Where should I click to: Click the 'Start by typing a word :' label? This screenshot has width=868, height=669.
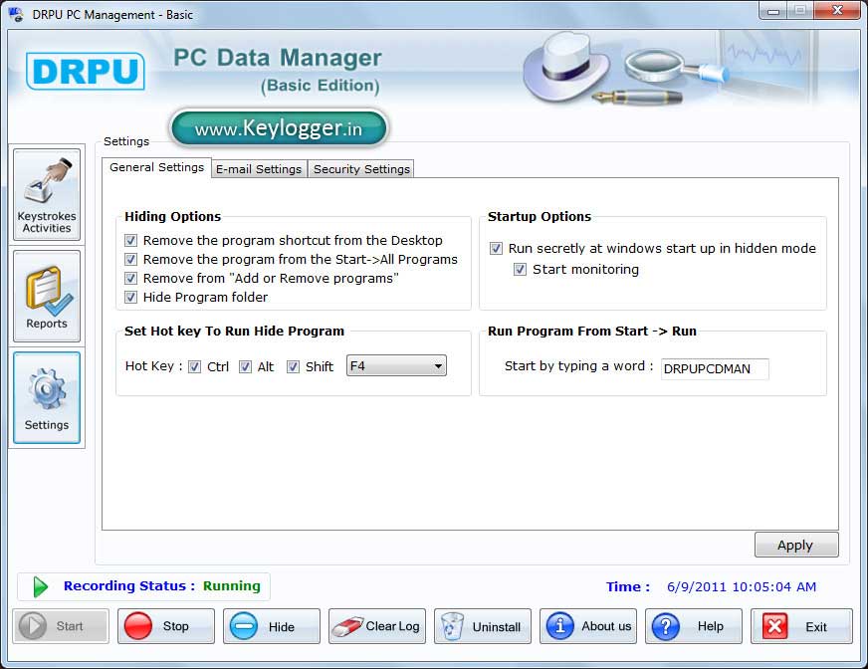point(578,366)
